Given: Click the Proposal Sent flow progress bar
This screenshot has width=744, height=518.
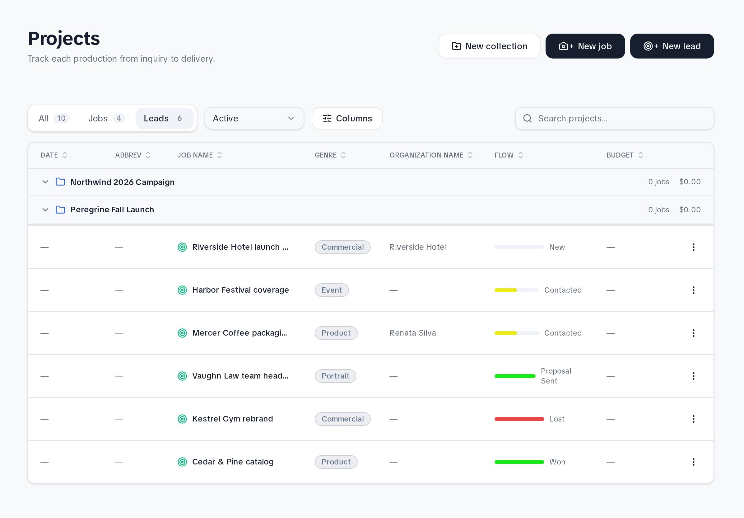Looking at the screenshot, I should [x=515, y=376].
